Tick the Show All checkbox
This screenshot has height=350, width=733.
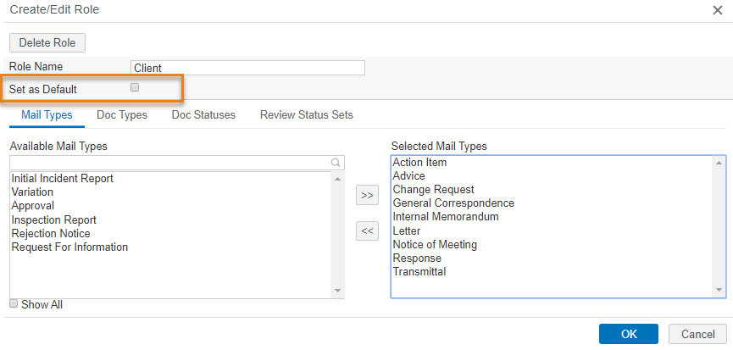14,303
